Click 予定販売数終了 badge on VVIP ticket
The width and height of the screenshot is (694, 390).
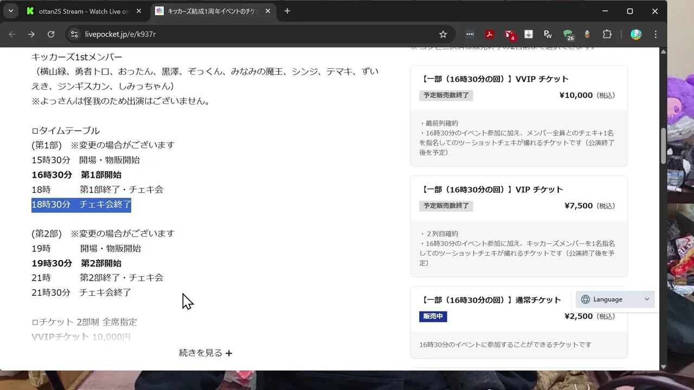click(446, 95)
